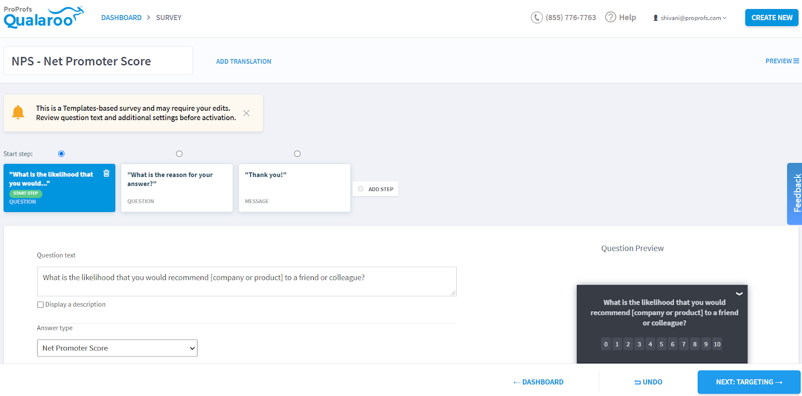Click score 5 in the preview
Viewport: 802px width, 396px height.
pyautogui.click(x=662, y=344)
